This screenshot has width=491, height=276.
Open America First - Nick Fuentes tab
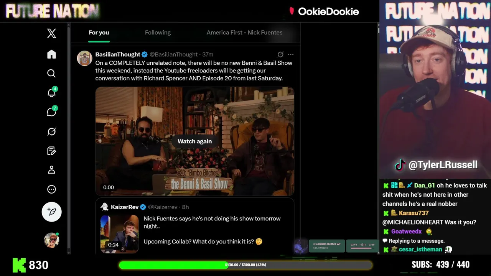(244, 33)
